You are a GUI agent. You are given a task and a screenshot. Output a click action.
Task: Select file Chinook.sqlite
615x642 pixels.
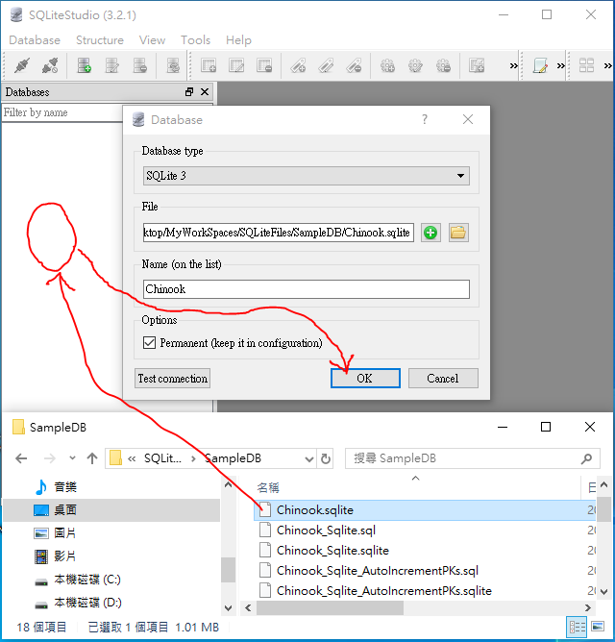pos(315,510)
